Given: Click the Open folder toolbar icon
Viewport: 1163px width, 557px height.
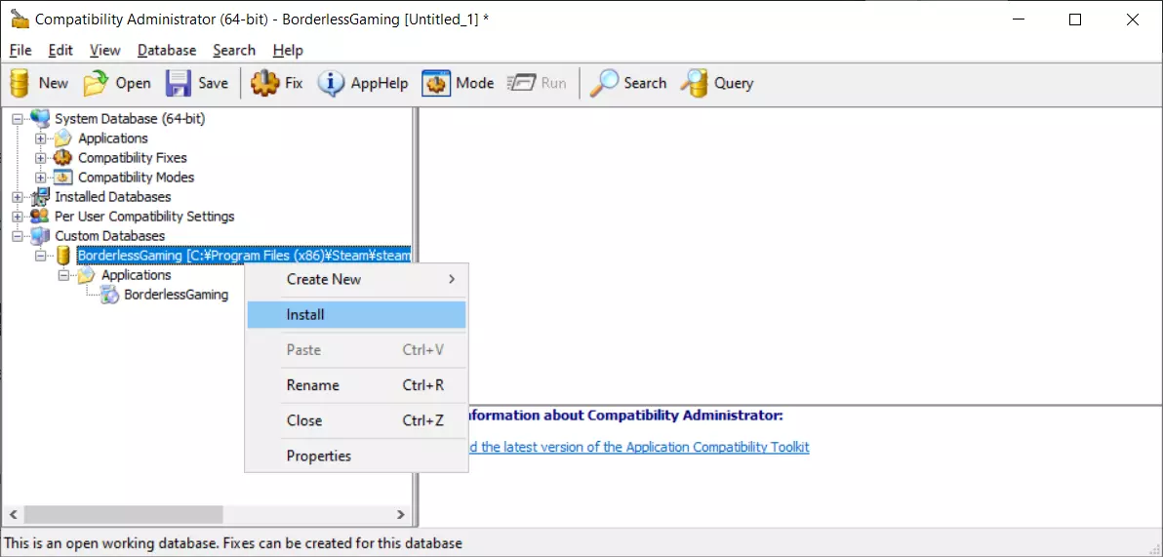Looking at the screenshot, I should pos(95,83).
